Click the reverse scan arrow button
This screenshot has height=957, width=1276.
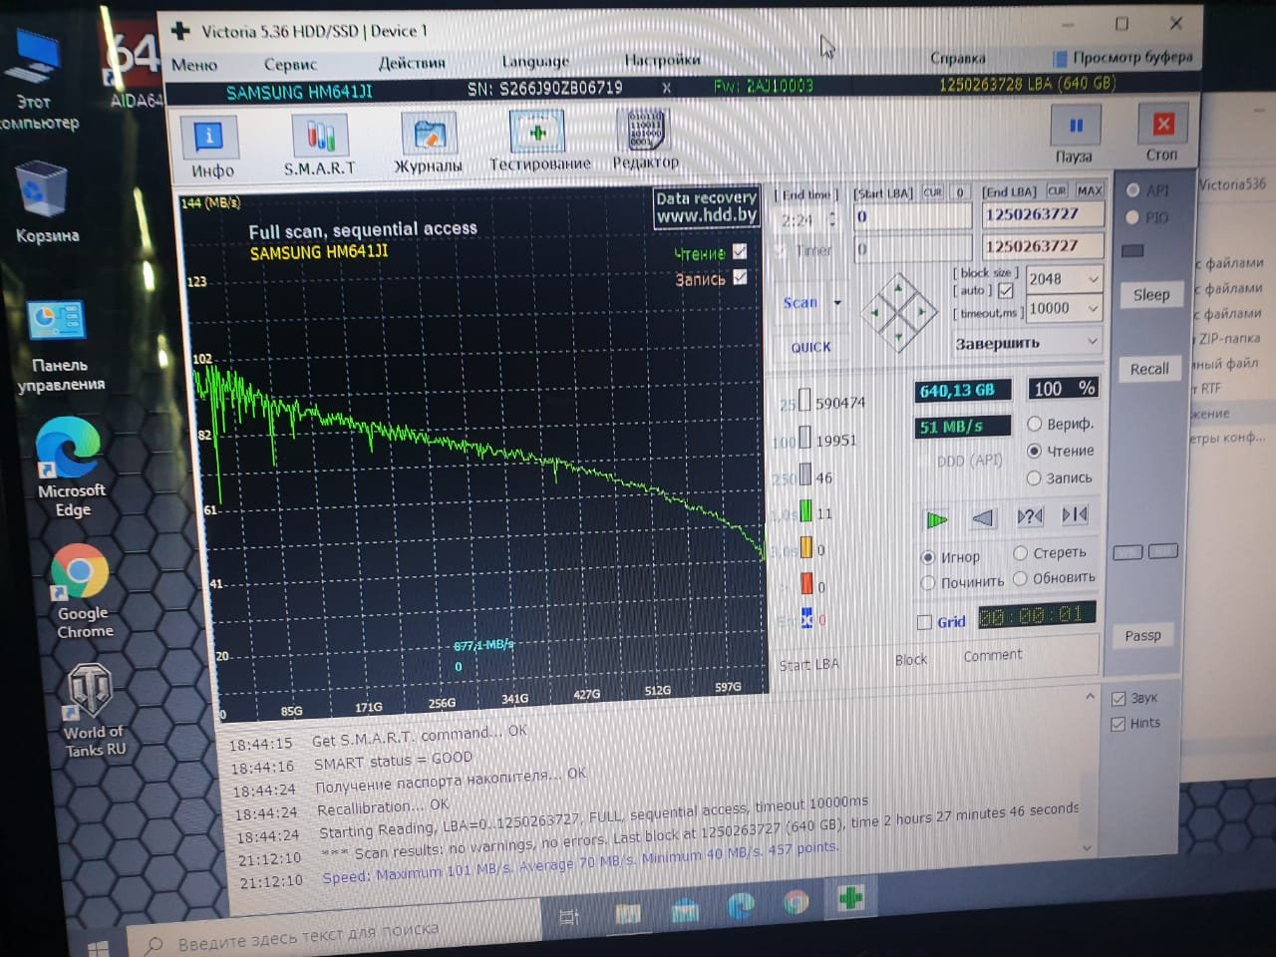tap(983, 517)
